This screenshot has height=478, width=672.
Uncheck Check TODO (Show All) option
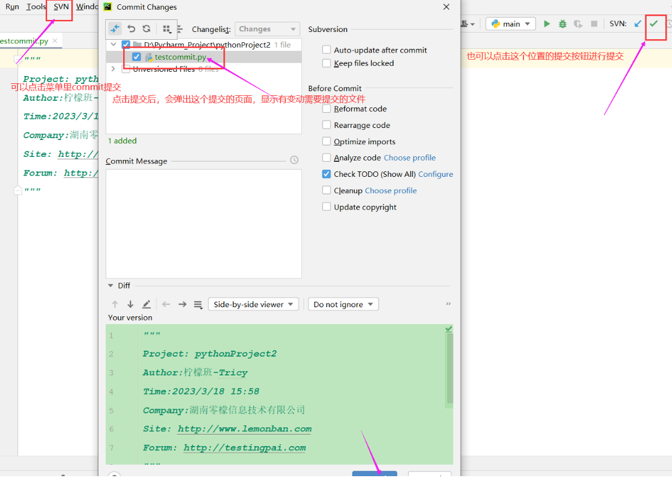pos(327,174)
